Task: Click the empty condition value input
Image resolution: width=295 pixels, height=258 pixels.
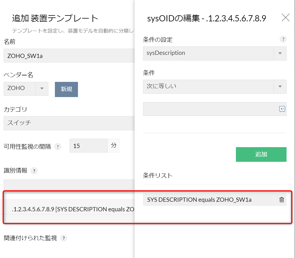Action: point(215,109)
